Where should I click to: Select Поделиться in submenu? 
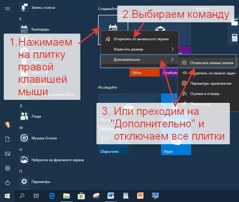(208, 104)
